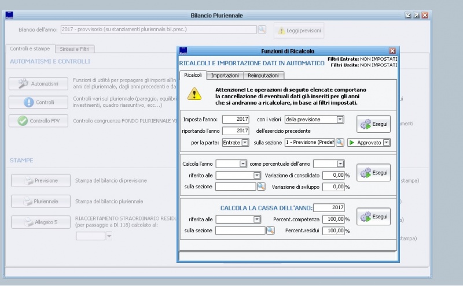The height and width of the screenshot is (286, 463).
Task: Click the yellow warning triangle icon
Action: (x=194, y=94)
